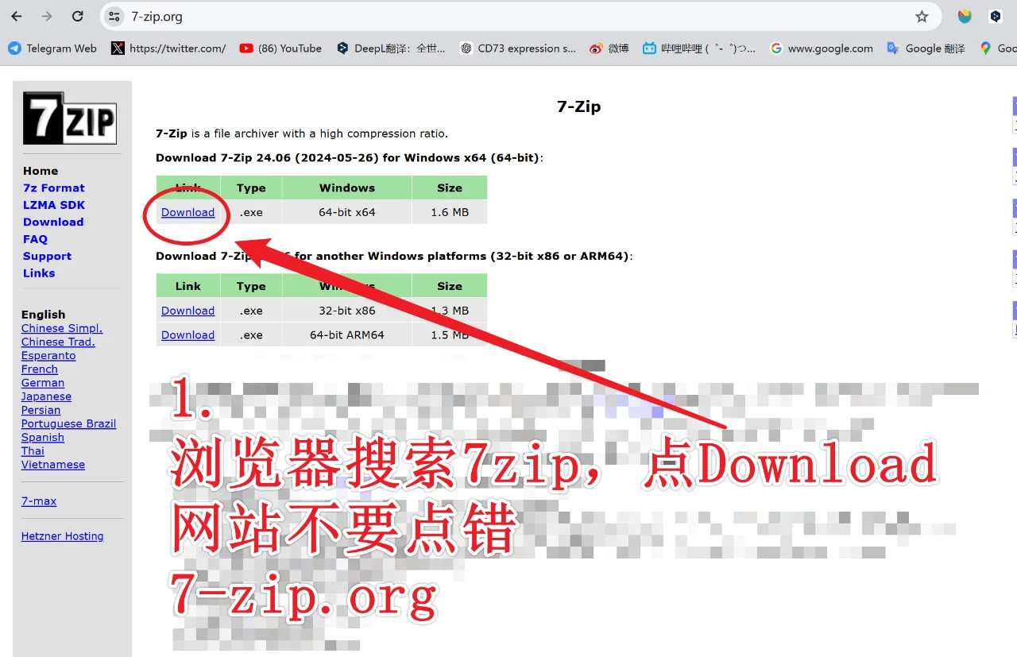Screen dimensions: 1017x657
Task: Click the blue extension icon at top right
Action: click(x=996, y=16)
